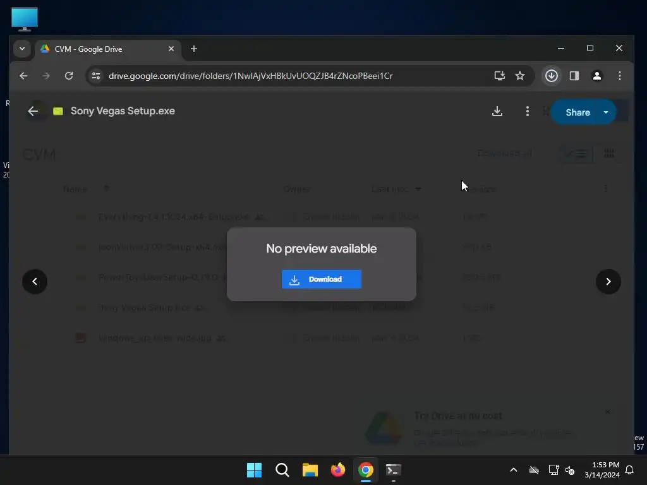647x485 pixels.
Task: Click Chrome's back navigation arrow
Action: coord(23,76)
